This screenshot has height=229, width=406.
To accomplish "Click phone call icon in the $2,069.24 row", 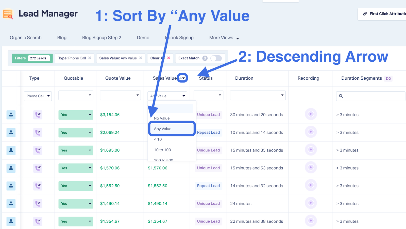I will pos(38,133).
